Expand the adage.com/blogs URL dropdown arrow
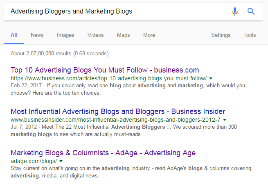 coord(61,161)
